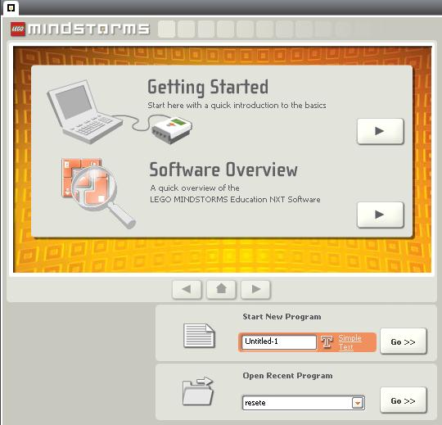442x425 pixels.
Task: Open the Simple Text link
Action: (x=350, y=342)
